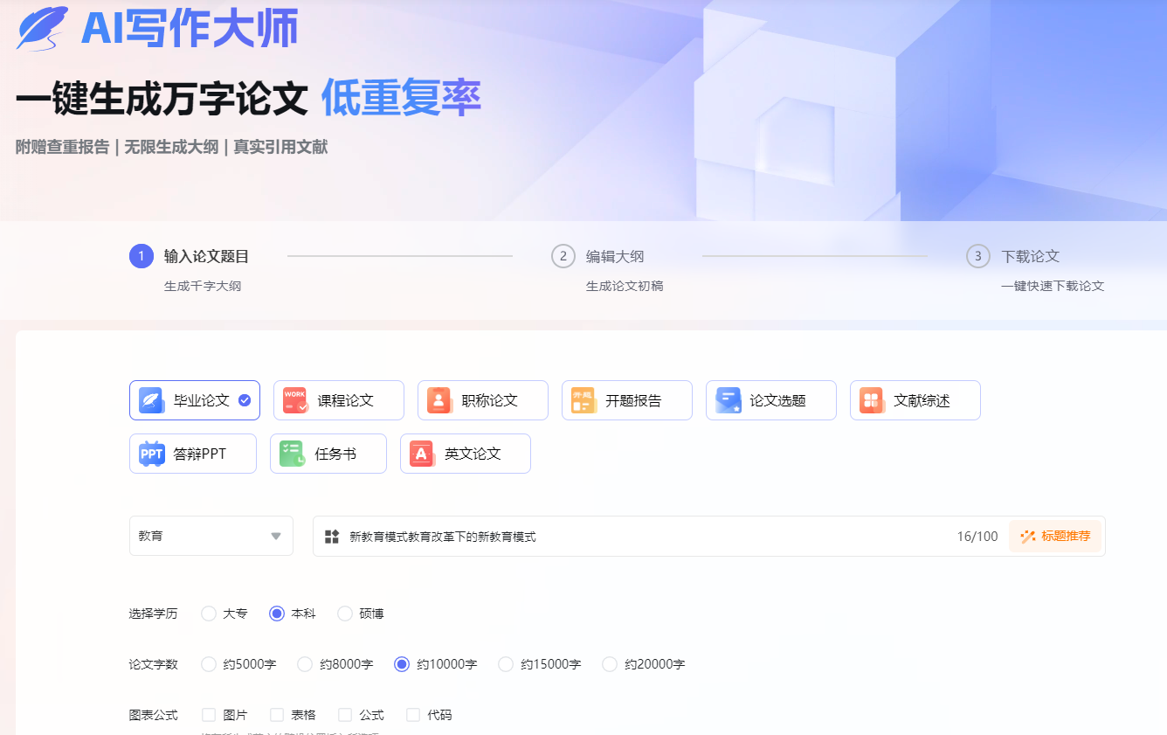Select the 硕博 education radio button
Screen dimensions: 1167x735
345,614
